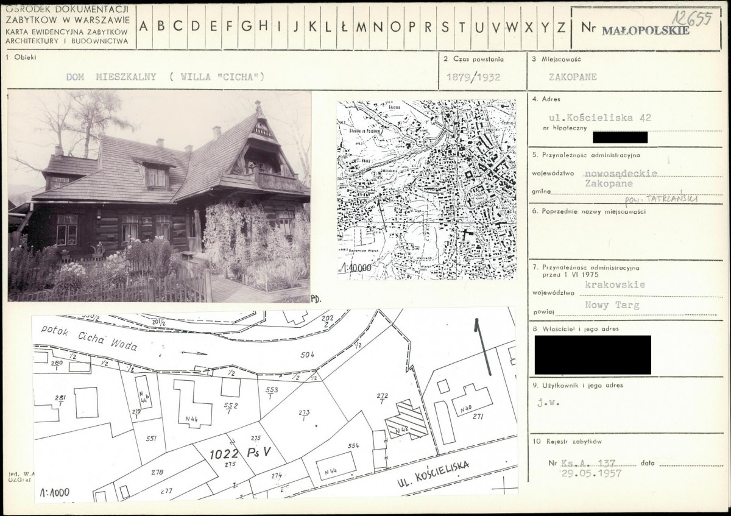Select letter A in alphabet index

(x=144, y=26)
